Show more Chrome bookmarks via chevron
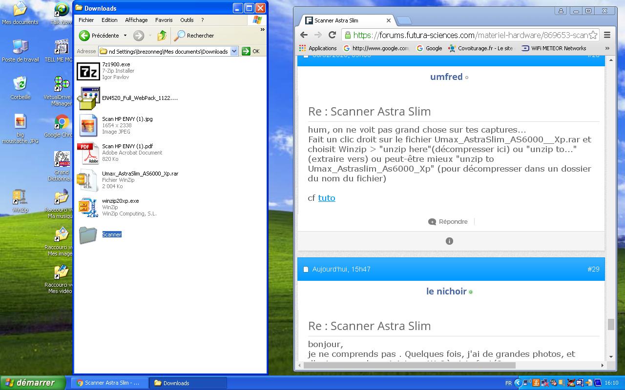The height and width of the screenshot is (390, 625). (x=607, y=48)
